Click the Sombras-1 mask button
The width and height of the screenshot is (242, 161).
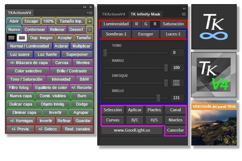point(116,34)
